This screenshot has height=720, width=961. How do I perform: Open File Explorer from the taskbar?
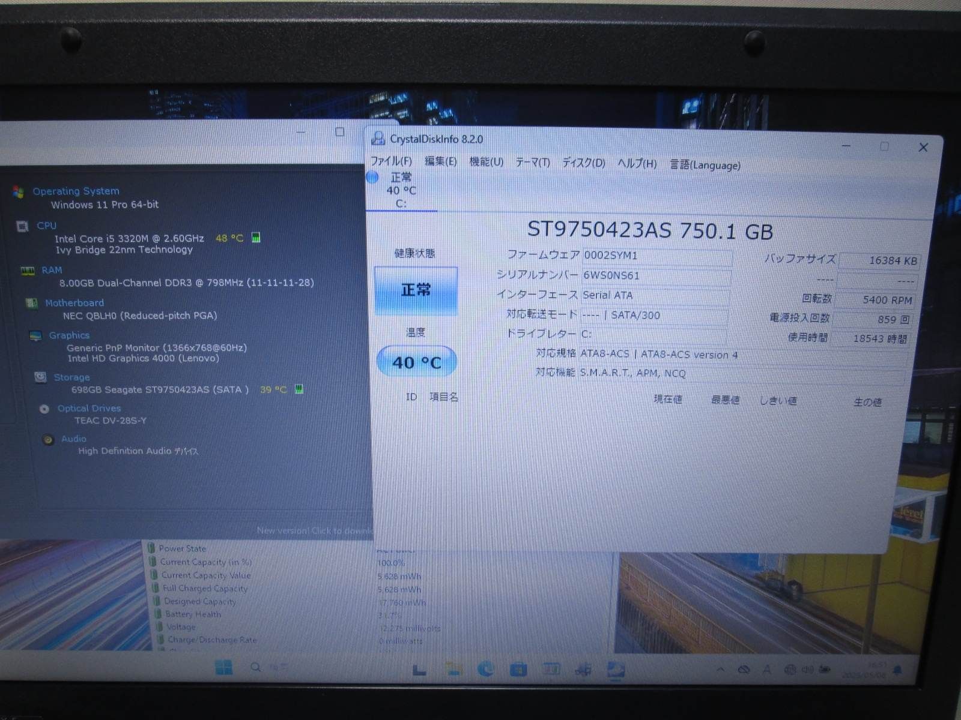point(453,669)
